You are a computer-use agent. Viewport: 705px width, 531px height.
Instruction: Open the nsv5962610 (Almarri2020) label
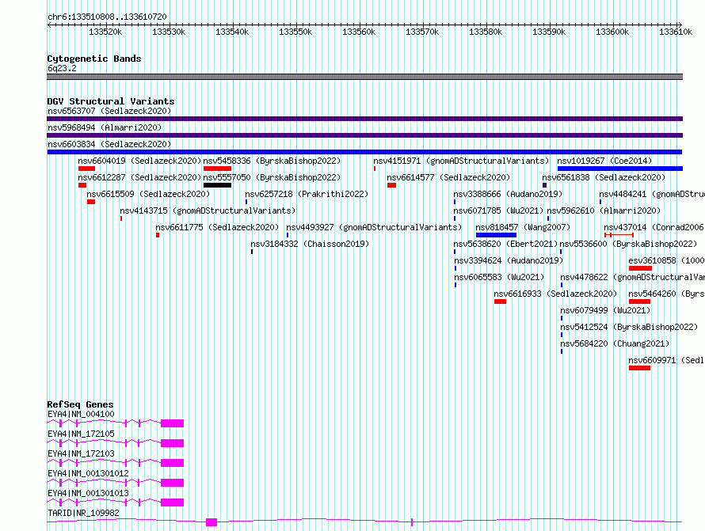click(604, 211)
